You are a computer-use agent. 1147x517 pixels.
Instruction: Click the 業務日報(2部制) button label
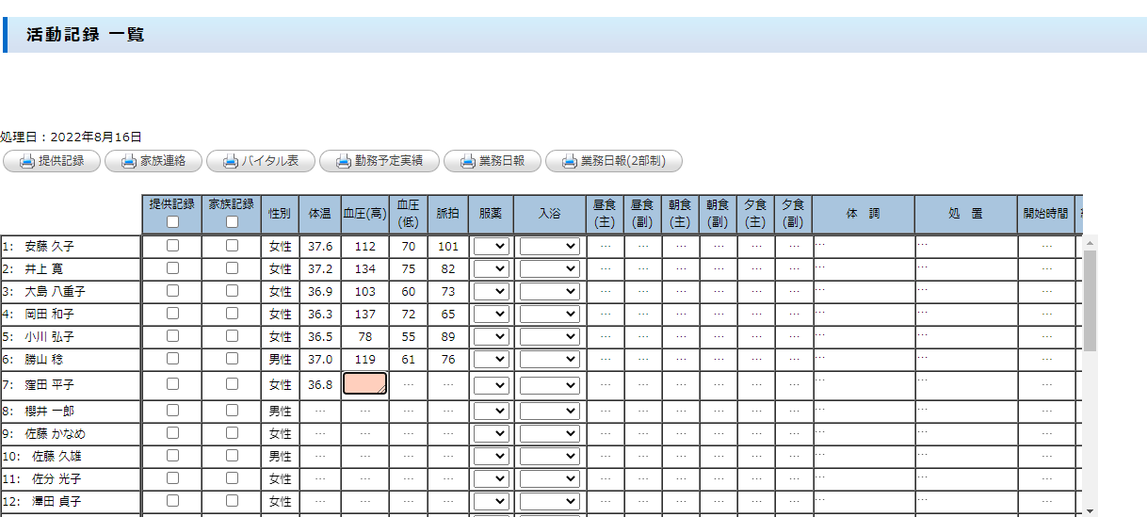point(622,161)
